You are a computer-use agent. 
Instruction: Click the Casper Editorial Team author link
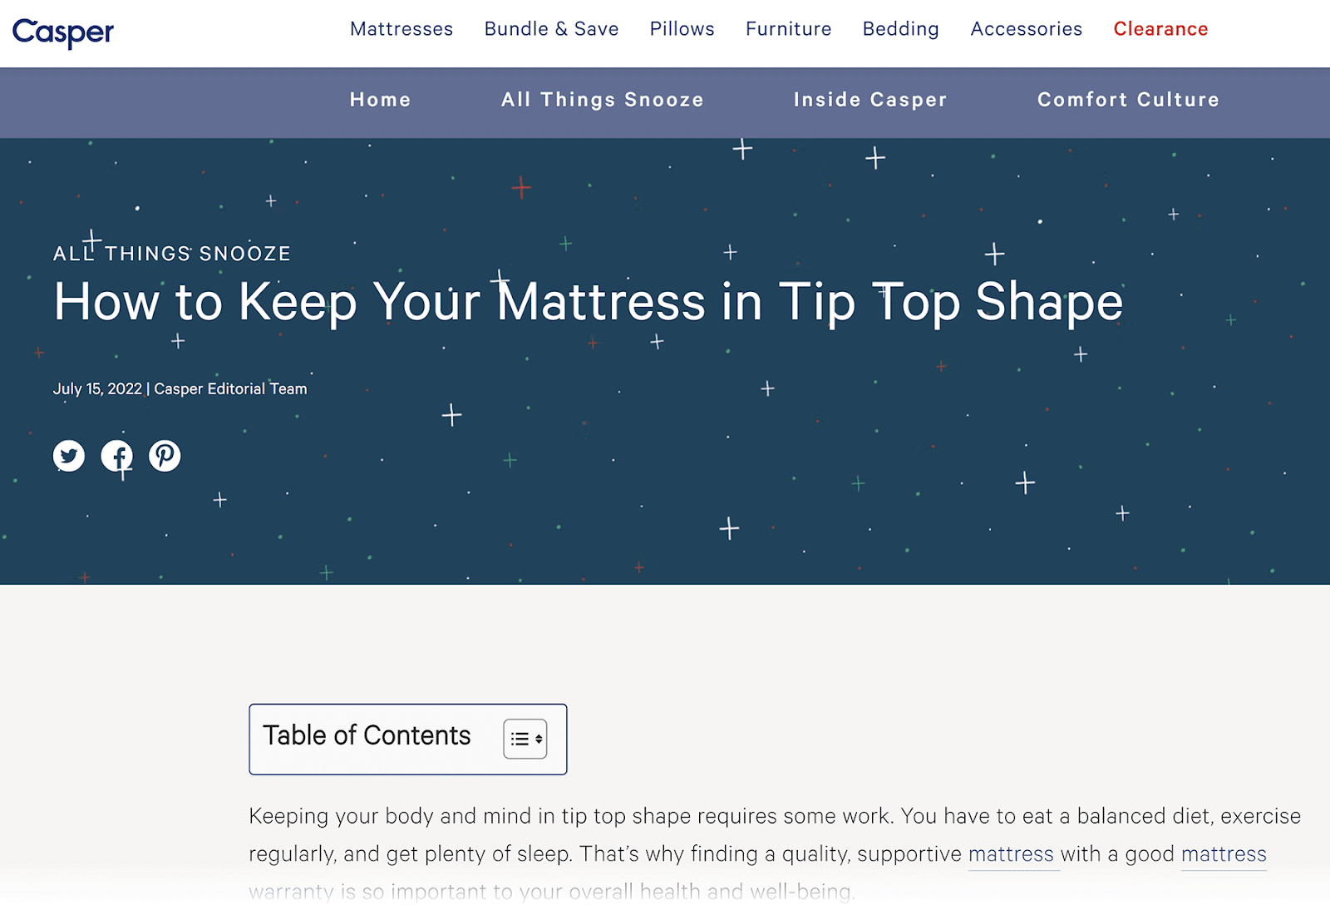[230, 388]
